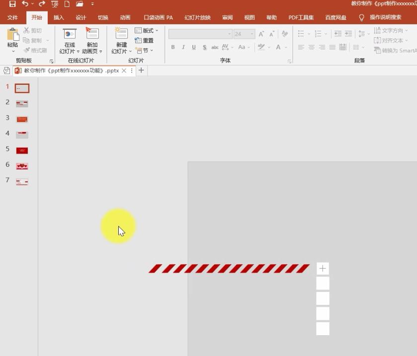Image resolution: width=417 pixels, height=356 pixels.
Task: Open the font color picker
Action: click(x=282, y=47)
